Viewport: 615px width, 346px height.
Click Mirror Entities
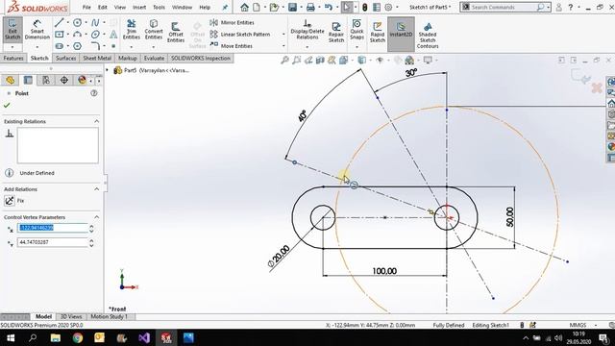click(x=233, y=23)
